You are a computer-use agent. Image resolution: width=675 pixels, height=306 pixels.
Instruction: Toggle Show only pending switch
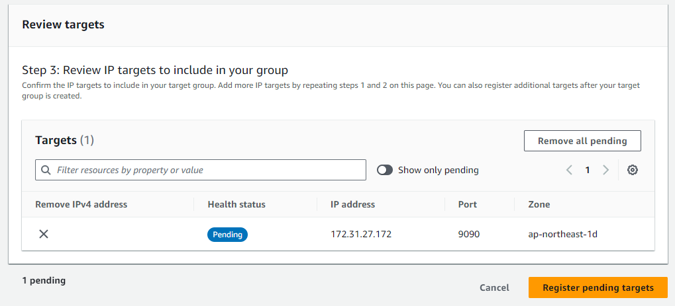click(x=385, y=171)
